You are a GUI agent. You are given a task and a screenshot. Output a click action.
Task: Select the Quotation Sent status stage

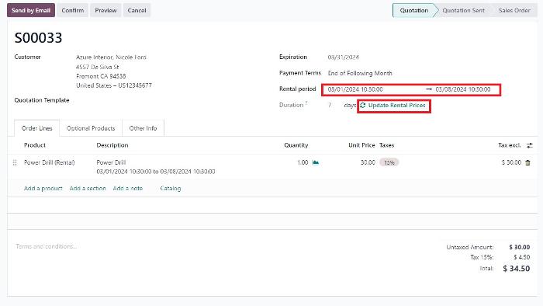pos(463,10)
